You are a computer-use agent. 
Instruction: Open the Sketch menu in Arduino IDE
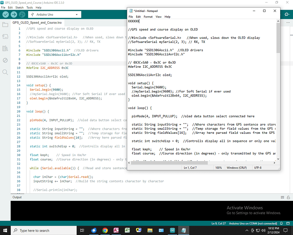click(20, 7)
